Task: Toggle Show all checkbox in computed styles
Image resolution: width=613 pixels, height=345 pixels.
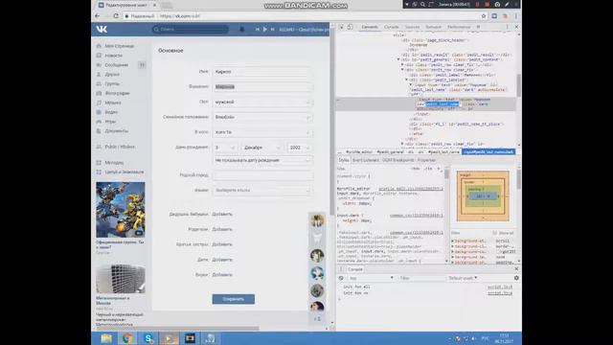Action: point(494,233)
